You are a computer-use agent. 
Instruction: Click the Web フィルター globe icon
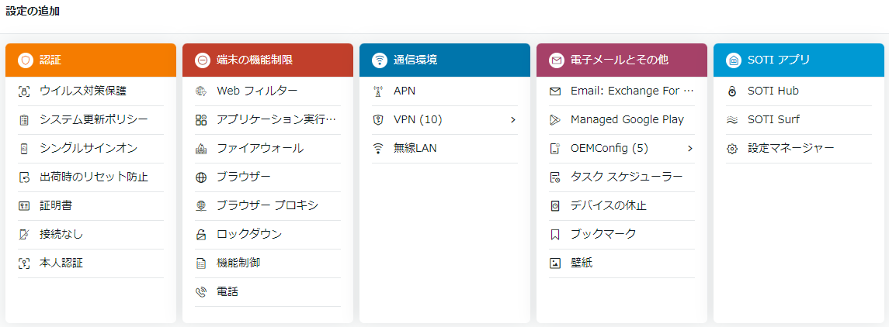click(201, 91)
